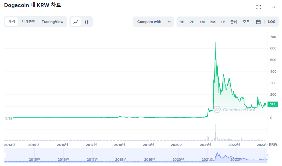Screen dimensions: 282x166
Task: Open the three-dot more options menu
Action: 273,7
